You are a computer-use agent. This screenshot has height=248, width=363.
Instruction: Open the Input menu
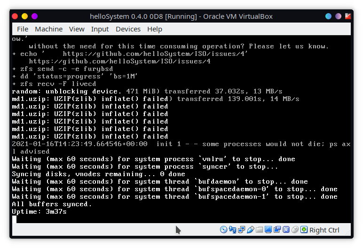[x=100, y=29]
